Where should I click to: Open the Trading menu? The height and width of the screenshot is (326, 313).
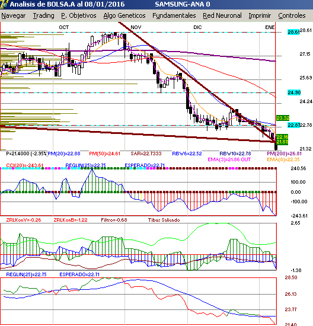click(x=43, y=15)
